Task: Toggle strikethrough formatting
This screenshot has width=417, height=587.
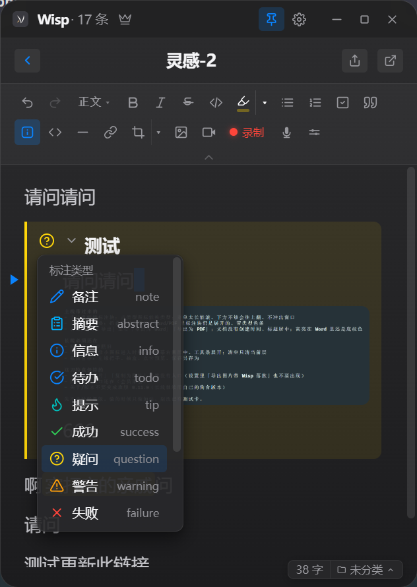Action: coord(188,102)
